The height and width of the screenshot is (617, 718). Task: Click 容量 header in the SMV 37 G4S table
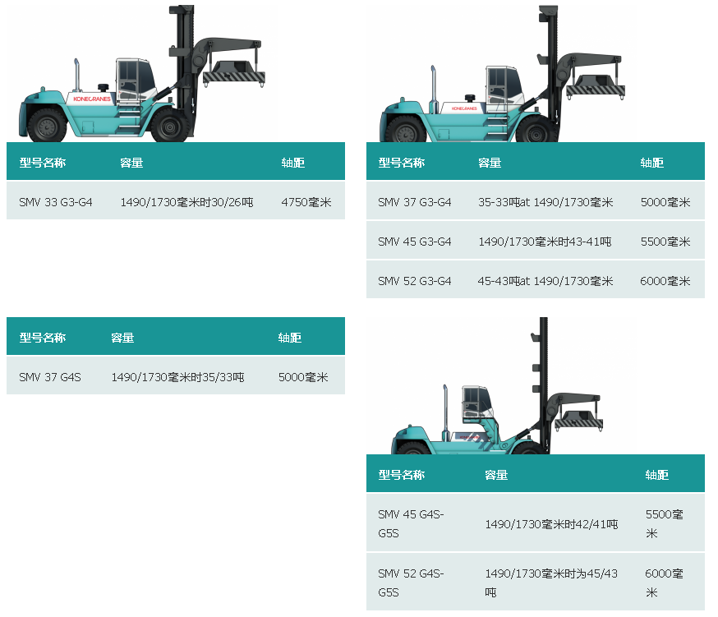[122, 338]
